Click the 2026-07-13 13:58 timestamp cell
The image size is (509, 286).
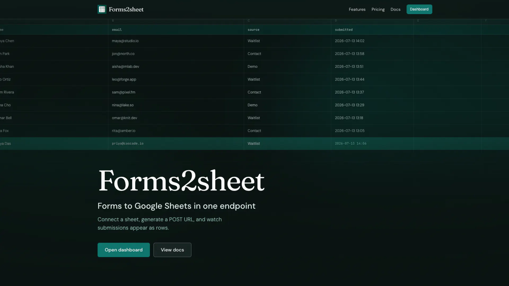(372, 54)
